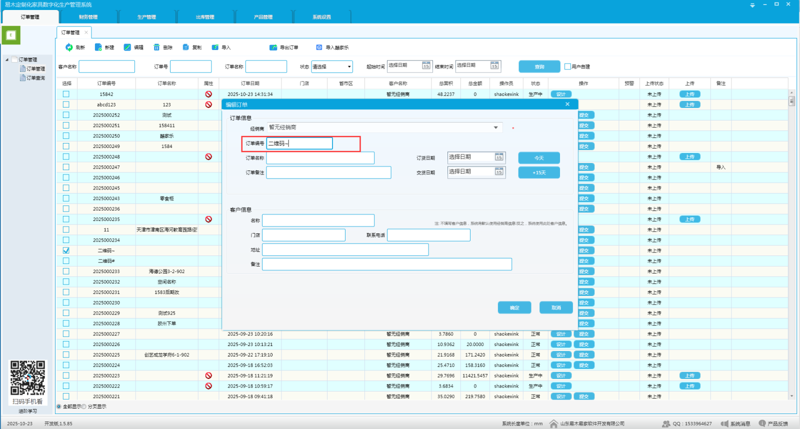Click the Refresh (刷新) toolbar icon
Viewport: 800px width, 429px height.
(69, 47)
